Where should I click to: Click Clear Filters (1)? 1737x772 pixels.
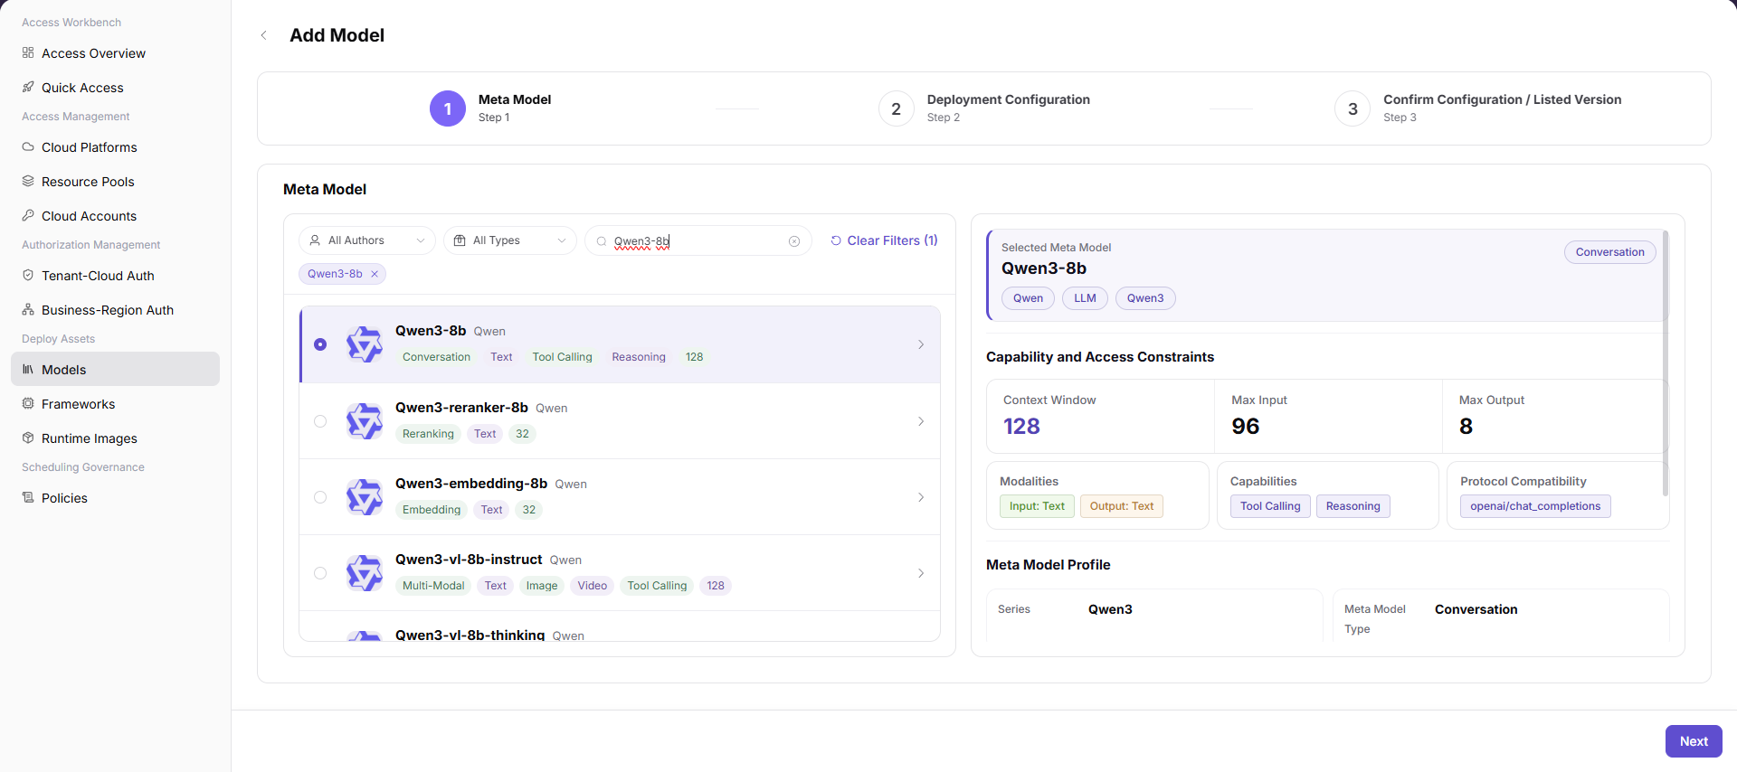[884, 240]
